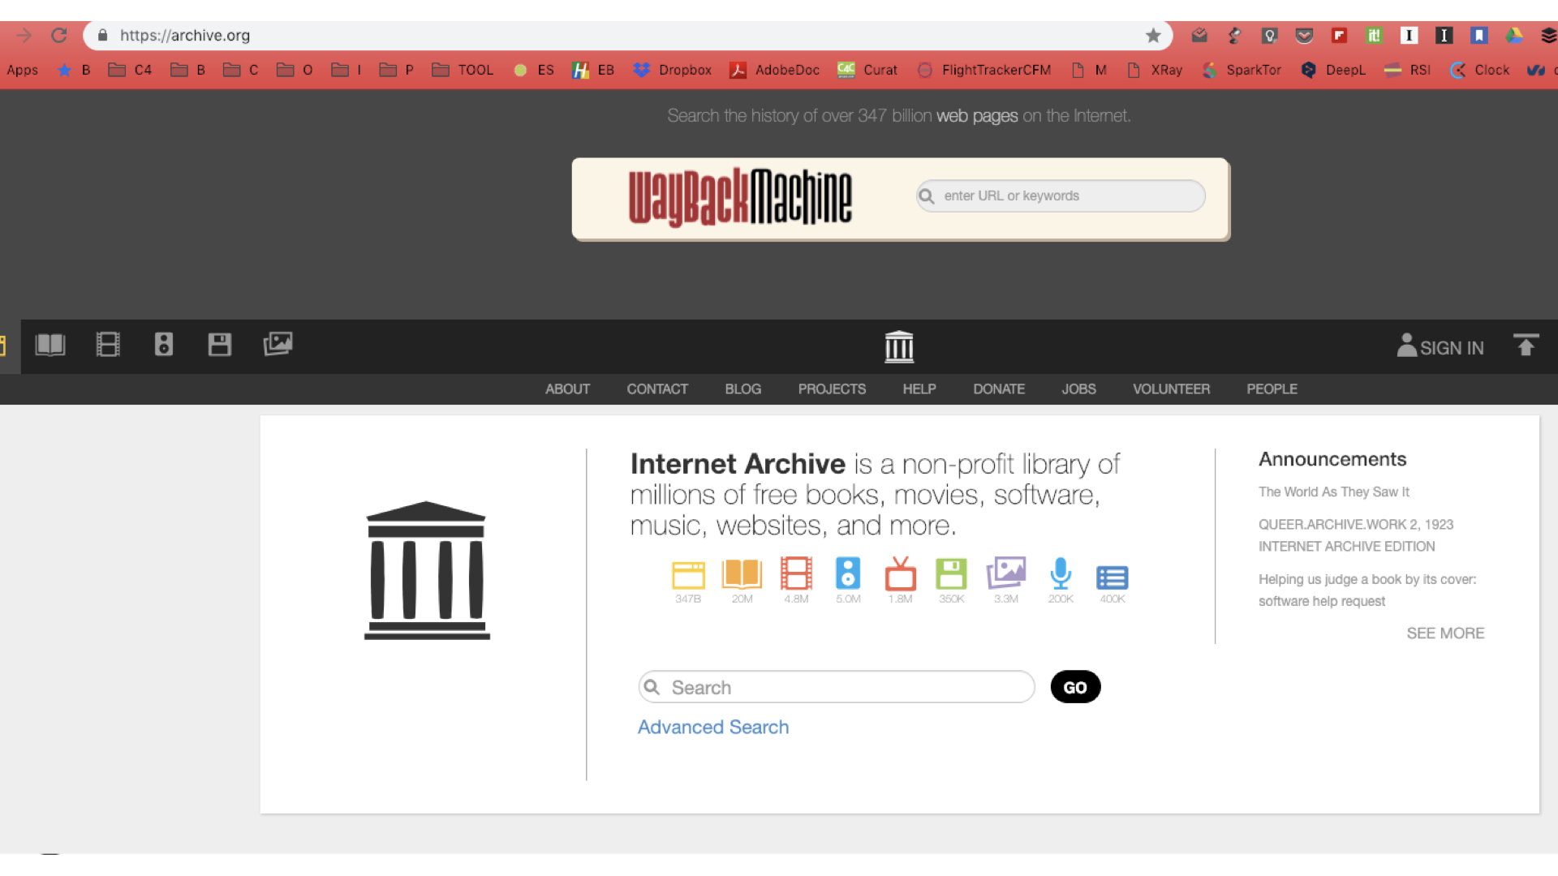The height and width of the screenshot is (876, 1558).
Task: Click the Pocket extension icon in the toolbar
Action: tap(1304, 36)
